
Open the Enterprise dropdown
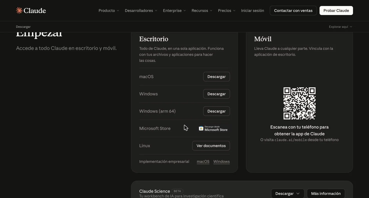pos(174,11)
